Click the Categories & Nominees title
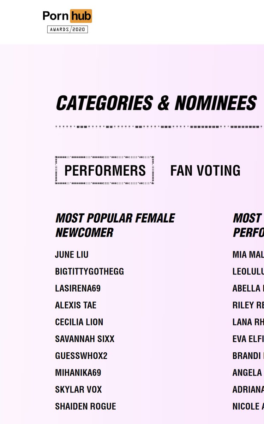 coord(156,103)
